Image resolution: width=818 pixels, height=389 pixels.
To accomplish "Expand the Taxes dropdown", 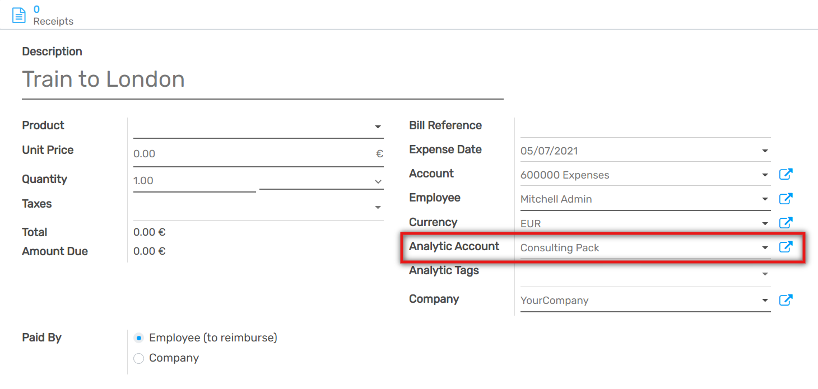I will [x=378, y=208].
